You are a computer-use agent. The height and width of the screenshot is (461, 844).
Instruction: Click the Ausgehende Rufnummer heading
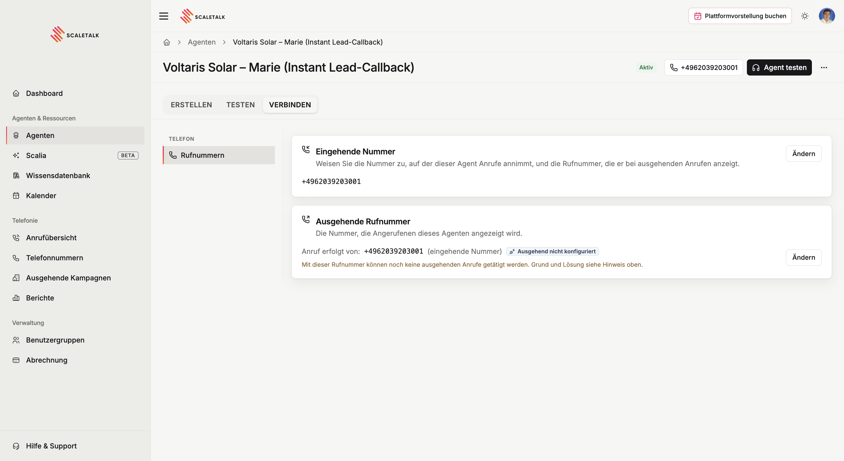[363, 222]
